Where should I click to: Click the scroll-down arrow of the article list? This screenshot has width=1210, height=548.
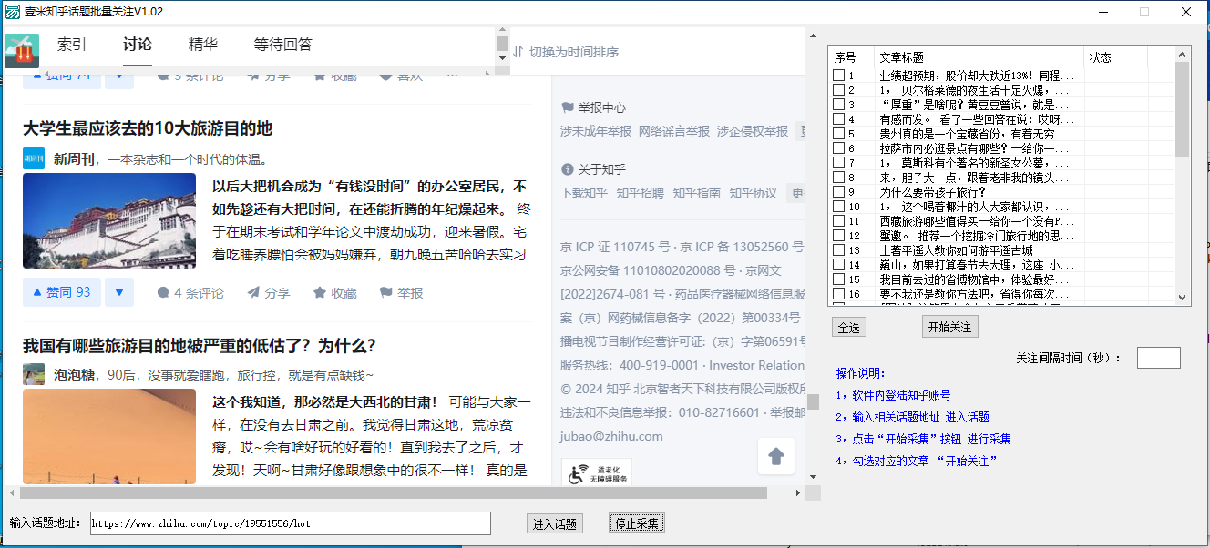1183,298
